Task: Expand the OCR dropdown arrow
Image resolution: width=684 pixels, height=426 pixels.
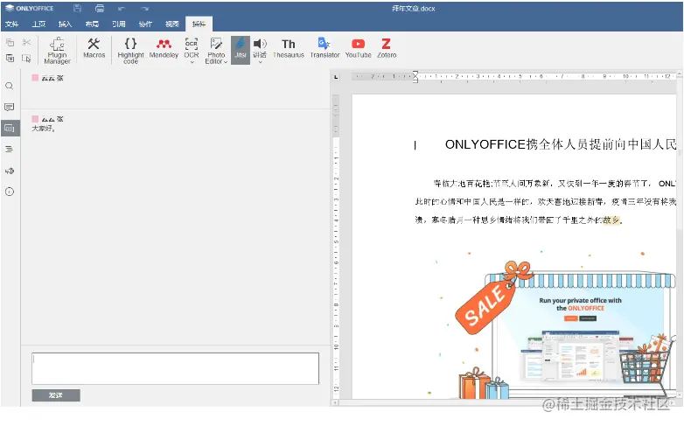Action: pyautogui.click(x=192, y=62)
